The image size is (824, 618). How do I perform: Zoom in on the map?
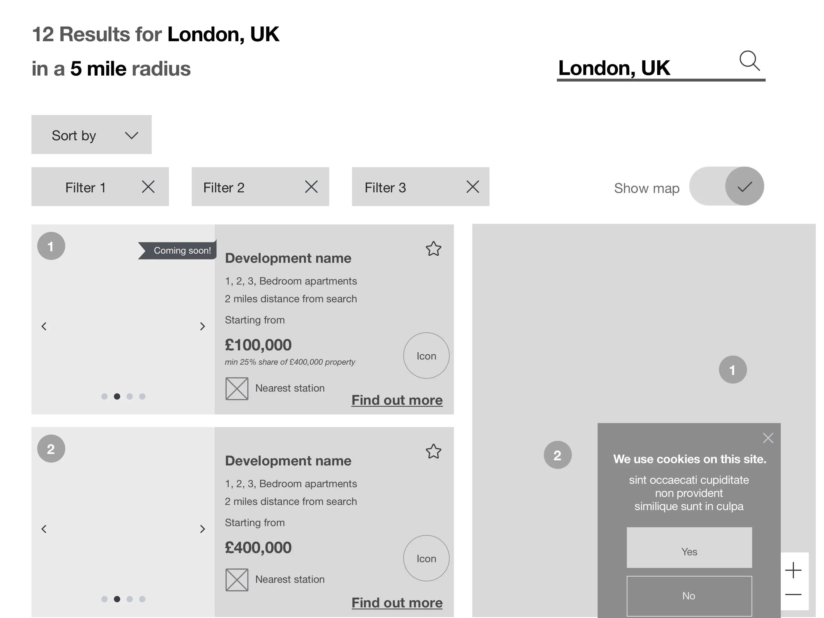point(793,570)
